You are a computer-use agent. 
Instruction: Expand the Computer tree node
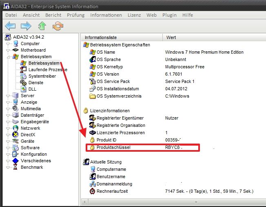click(x=8, y=44)
